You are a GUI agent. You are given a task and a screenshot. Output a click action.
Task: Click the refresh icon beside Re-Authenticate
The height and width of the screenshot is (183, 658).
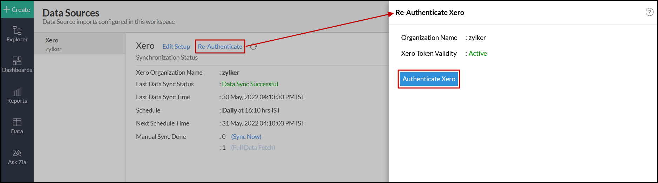coord(254,47)
